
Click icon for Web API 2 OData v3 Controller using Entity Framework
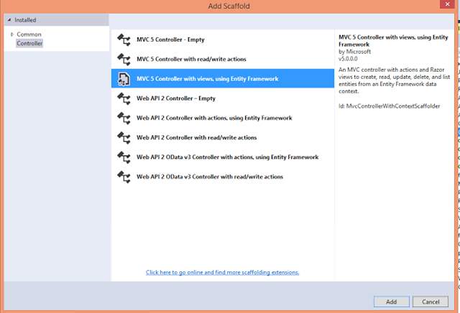click(x=124, y=157)
